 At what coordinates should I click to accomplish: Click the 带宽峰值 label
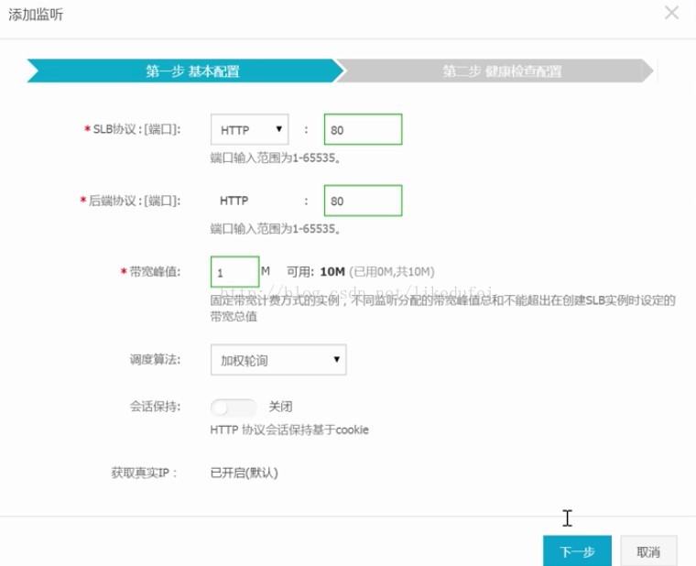tap(155, 271)
